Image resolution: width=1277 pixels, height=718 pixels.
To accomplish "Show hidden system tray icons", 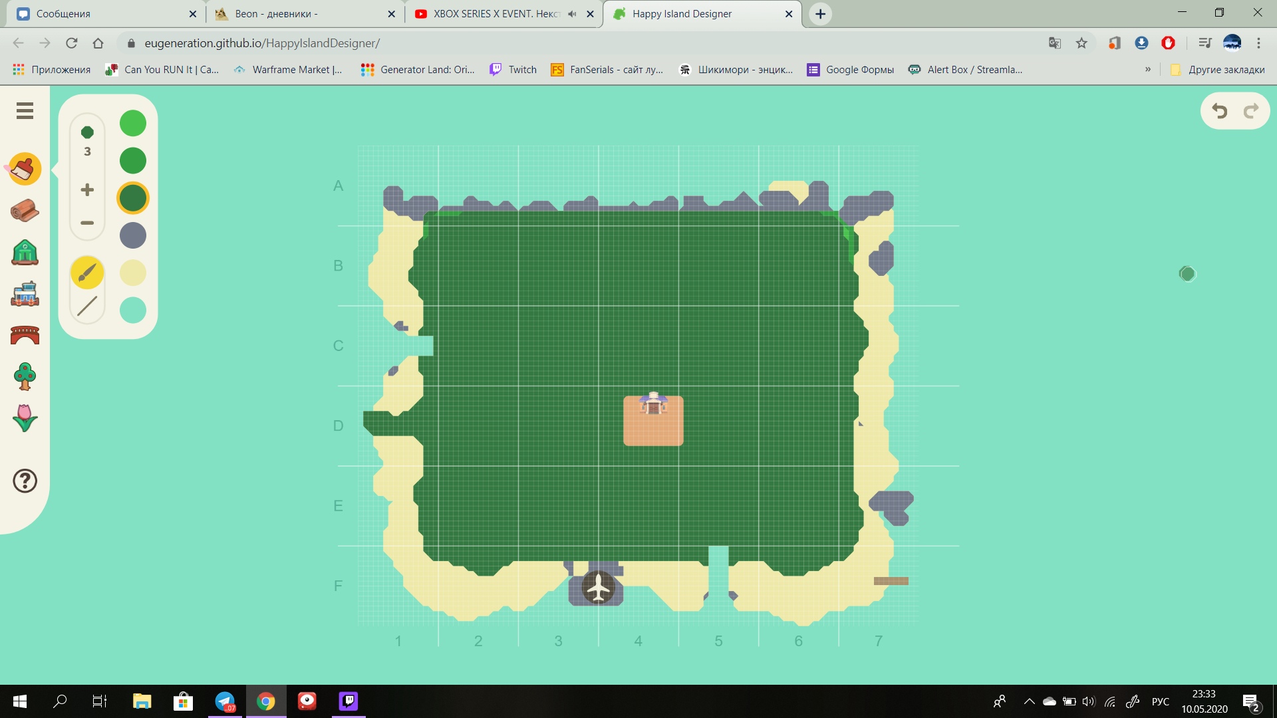I will click(1029, 701).
